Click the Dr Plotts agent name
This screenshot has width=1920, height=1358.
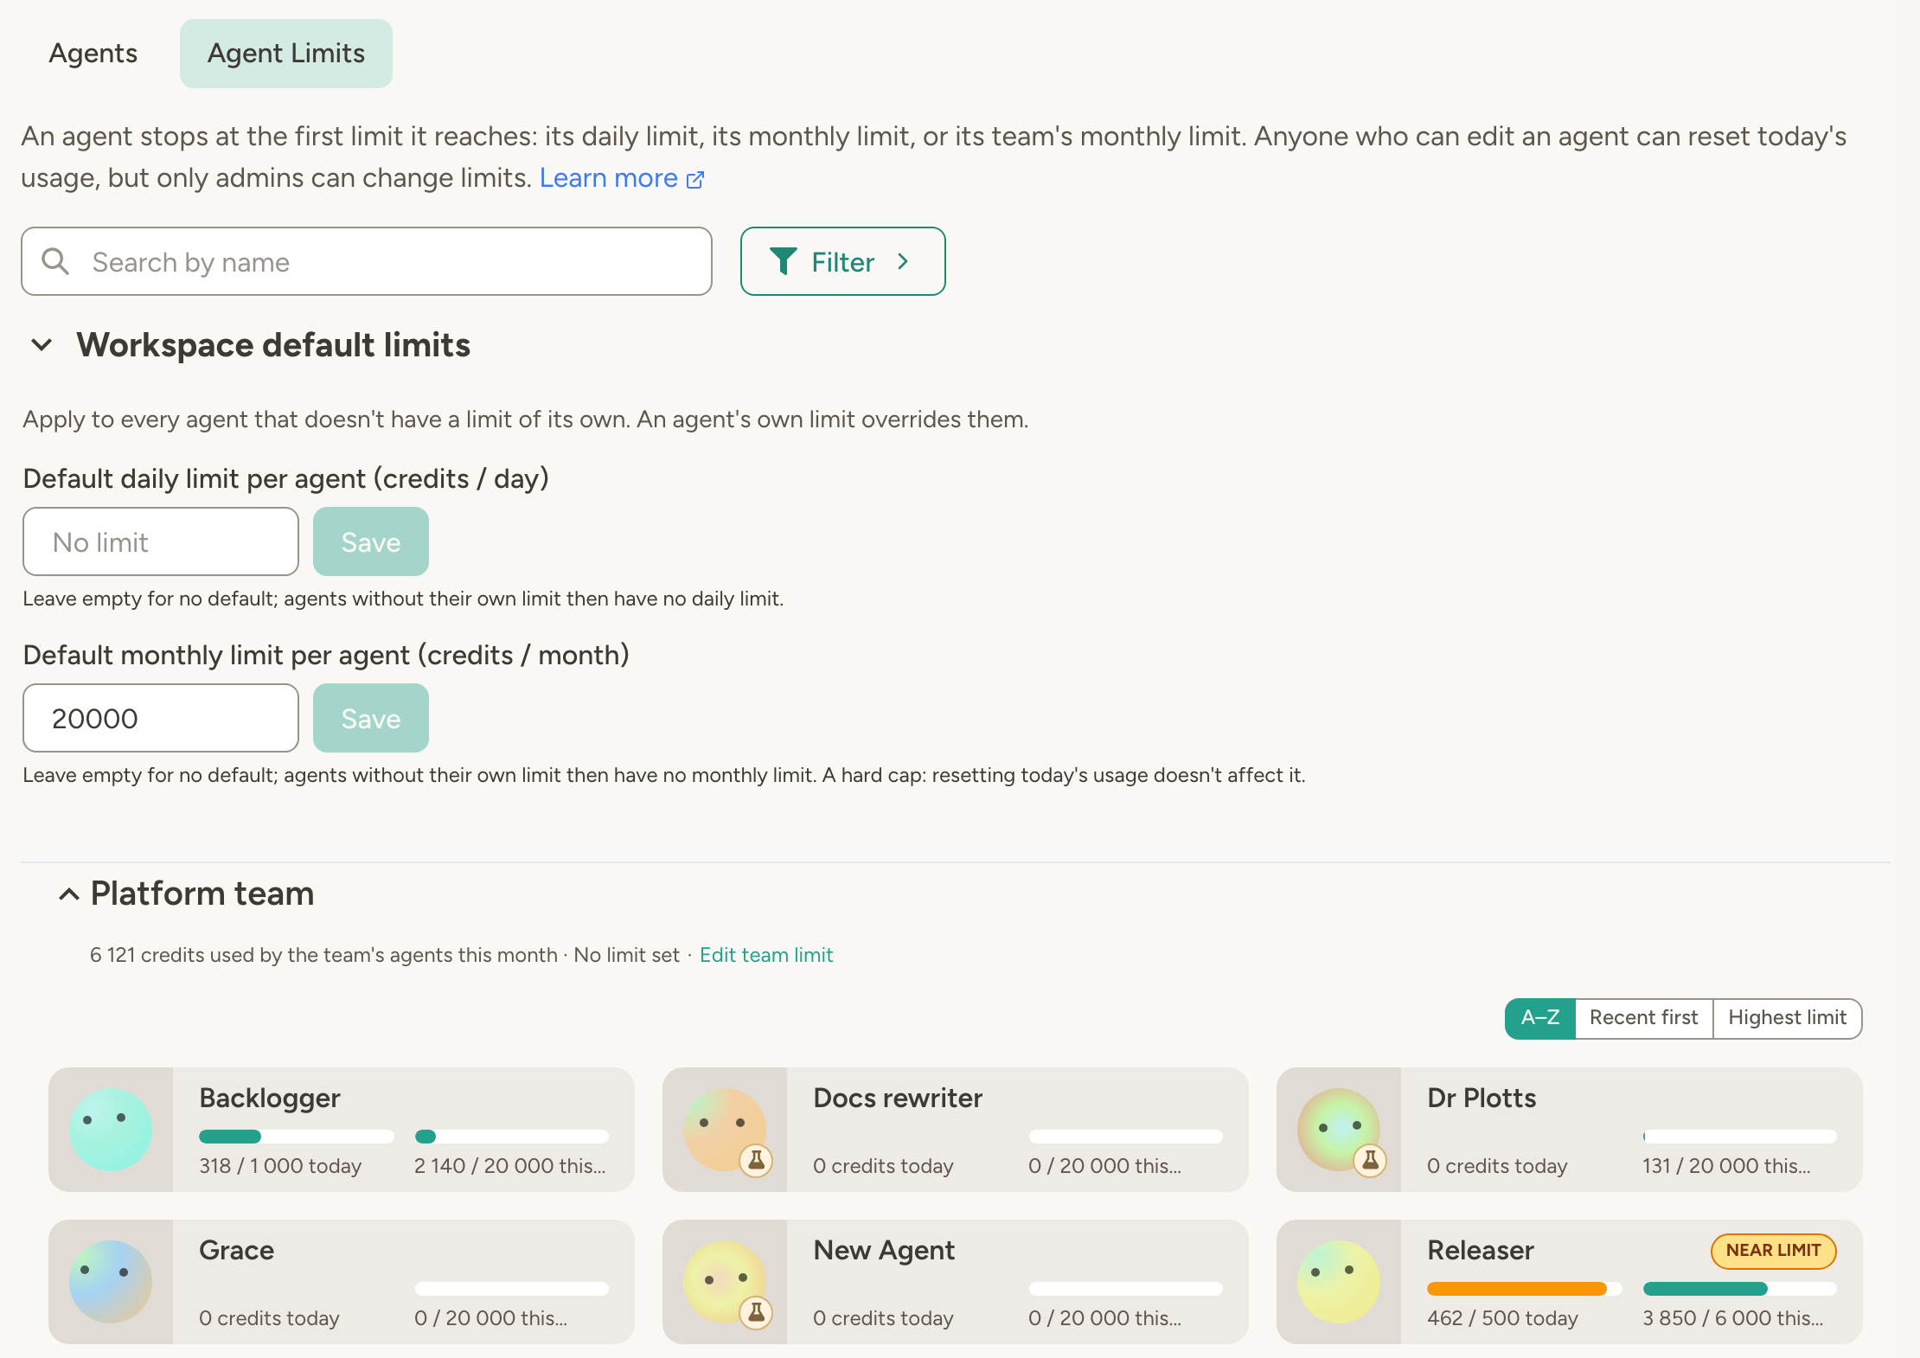(x=1482, y=1099)
